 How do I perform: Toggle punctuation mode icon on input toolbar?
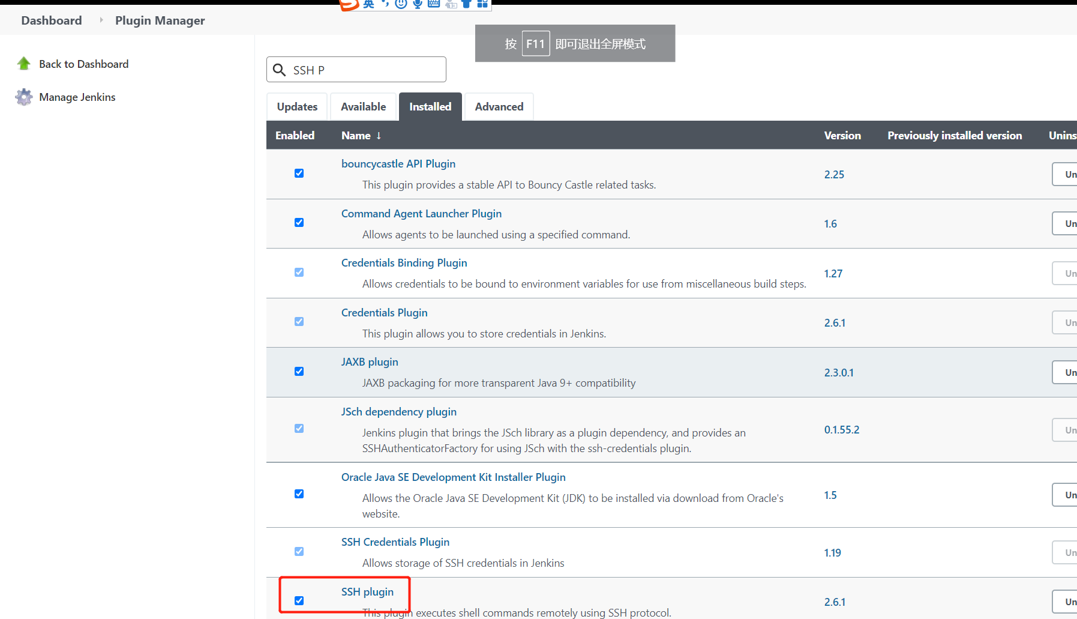click(x=386, y=4)
